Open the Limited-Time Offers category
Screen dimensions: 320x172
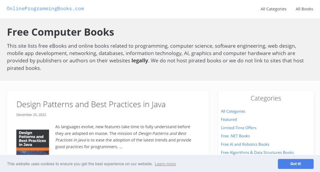pyautogui.click(x=238, y=128)
